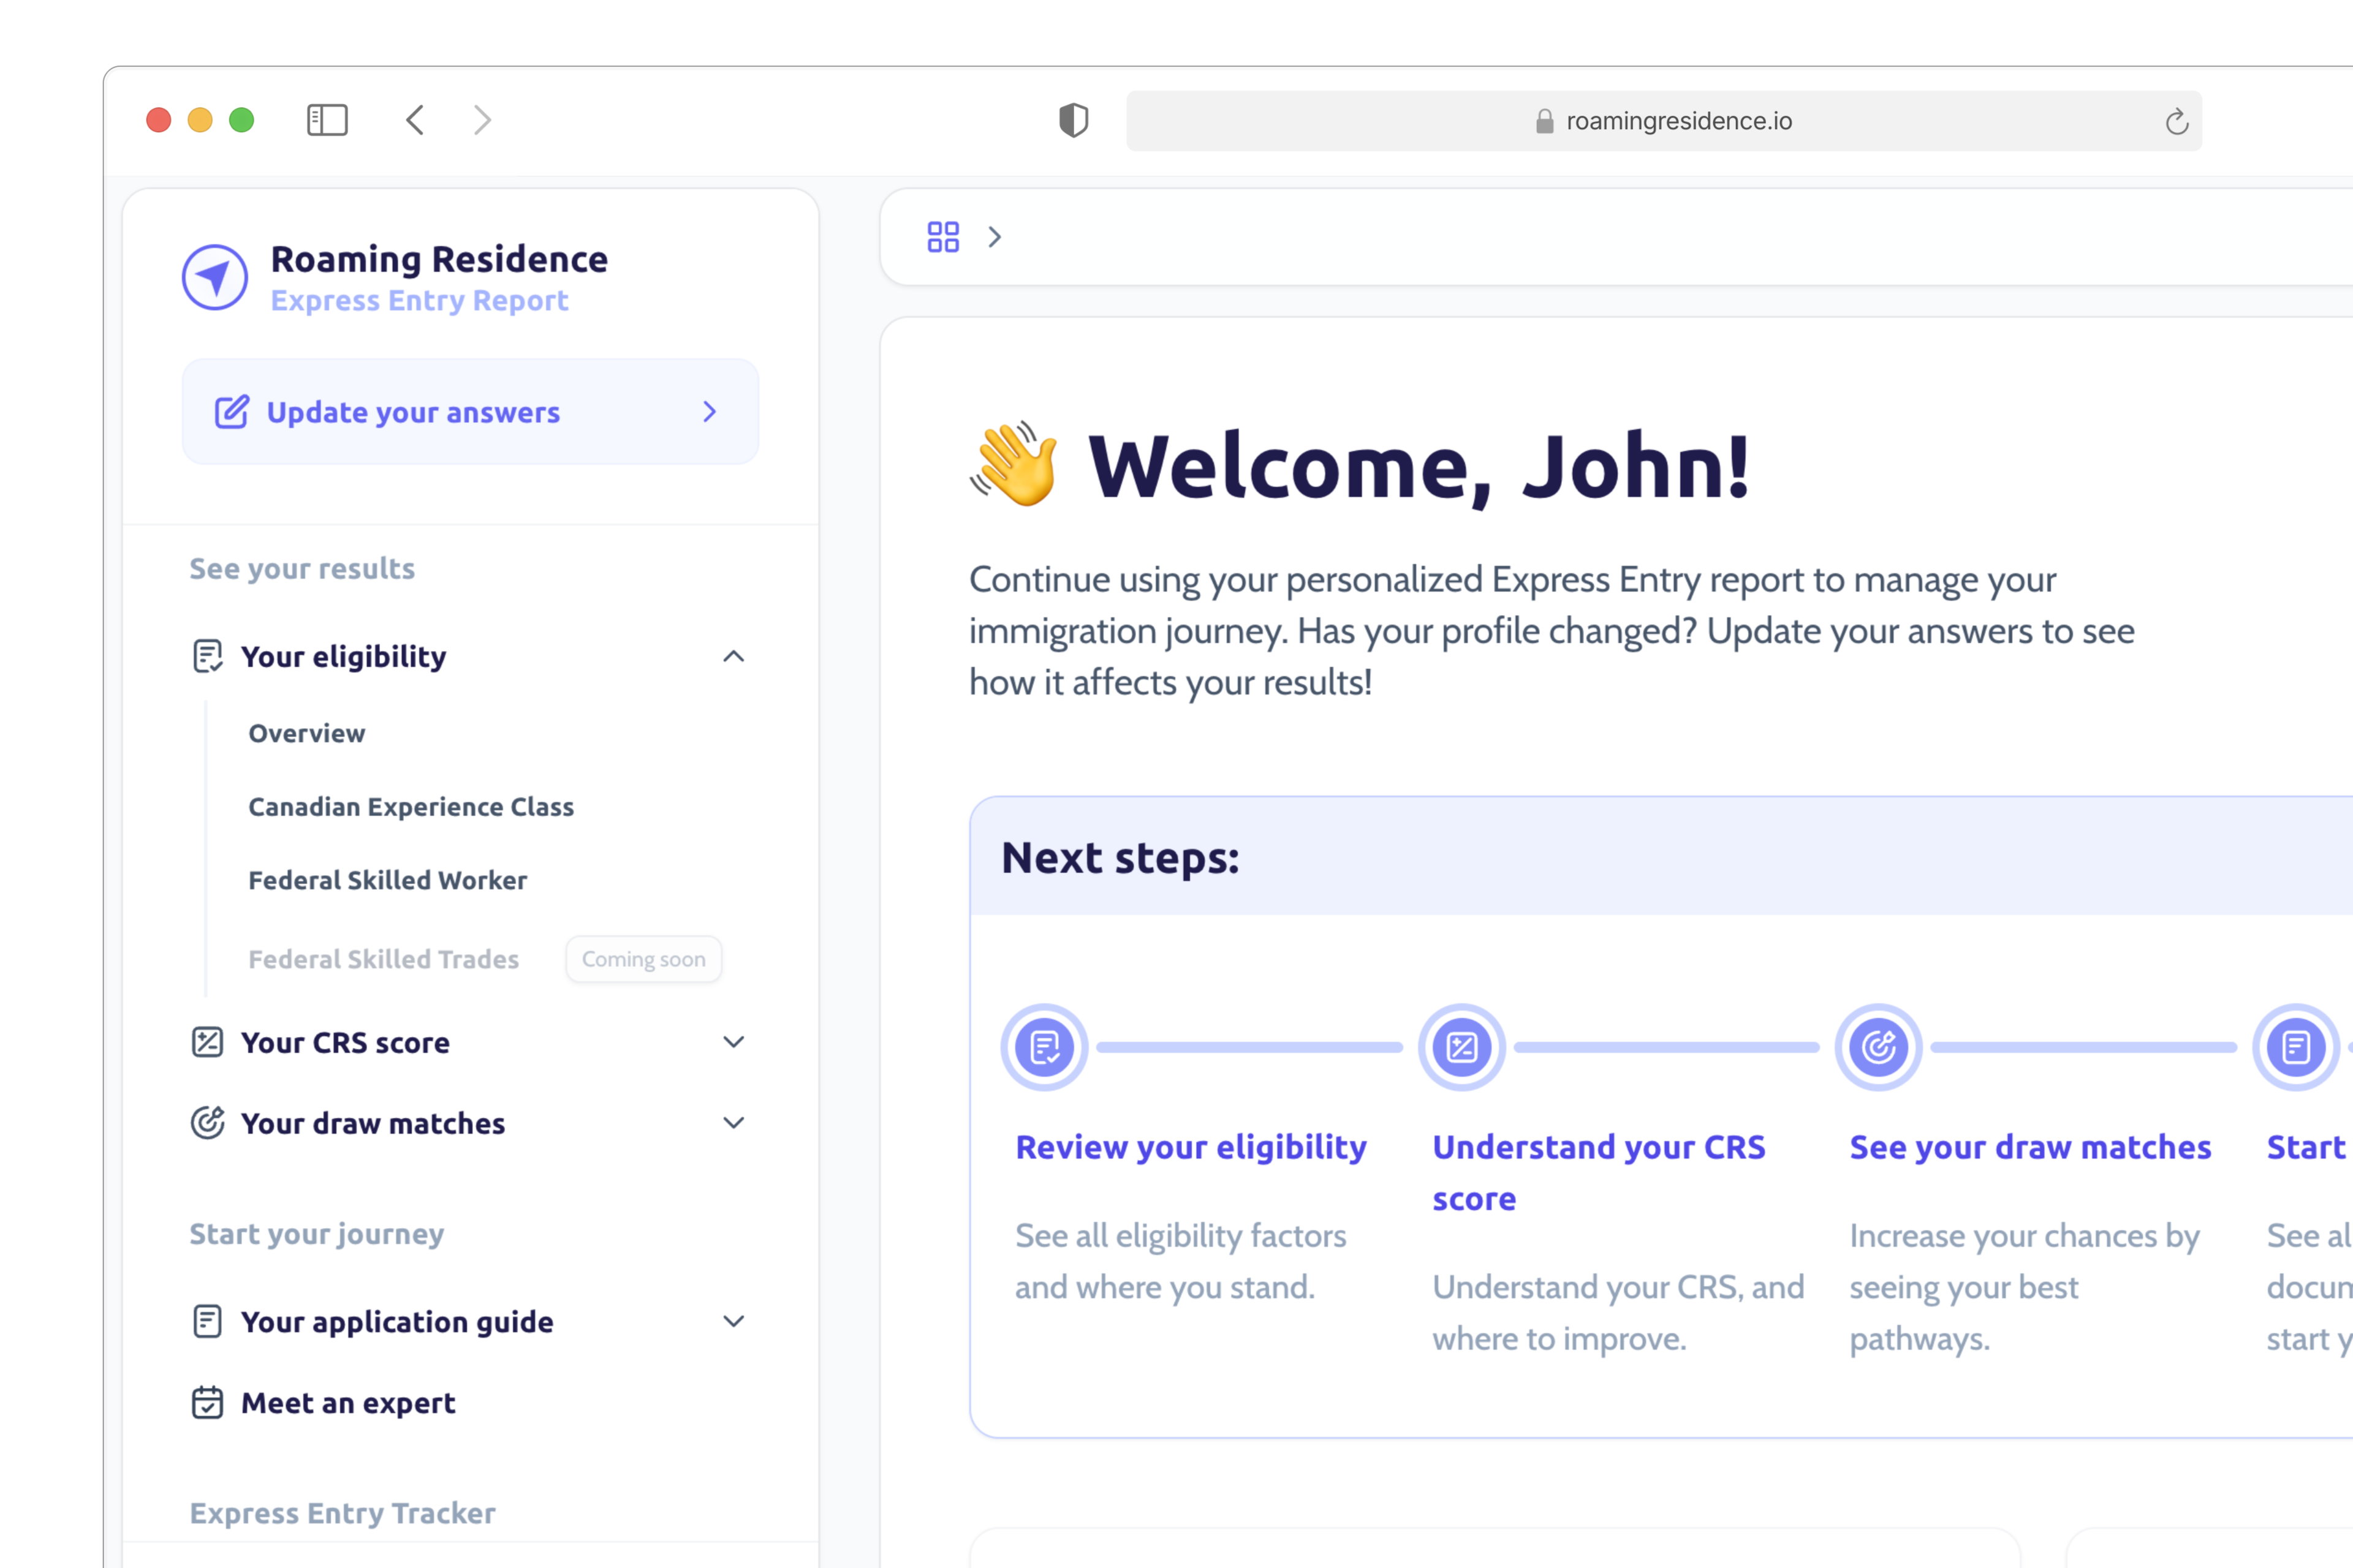Click the dashboard grid icon in breadcrumb

point(942,237)
